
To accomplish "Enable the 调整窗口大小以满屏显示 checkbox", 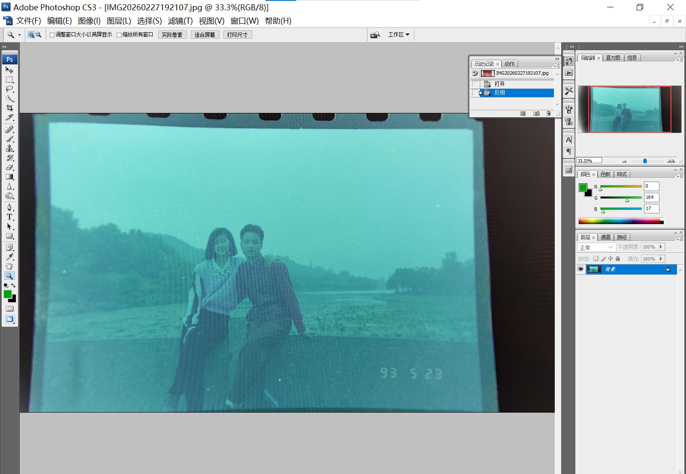I will click(x=52, y=34).
